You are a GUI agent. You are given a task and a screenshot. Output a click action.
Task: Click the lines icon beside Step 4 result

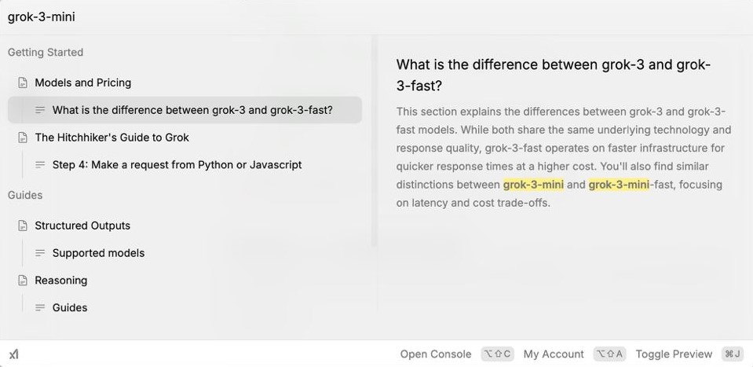pos(40,165)
